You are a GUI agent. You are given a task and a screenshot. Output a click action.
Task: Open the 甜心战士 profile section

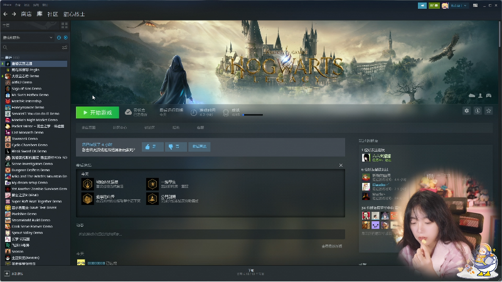[74, 14]
